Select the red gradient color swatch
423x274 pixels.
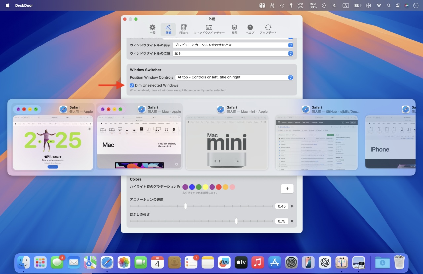pyautogui.click(x=219, y=187)
